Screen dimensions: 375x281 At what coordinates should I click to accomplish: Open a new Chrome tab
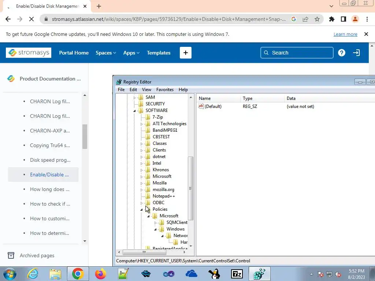(99, 6)
